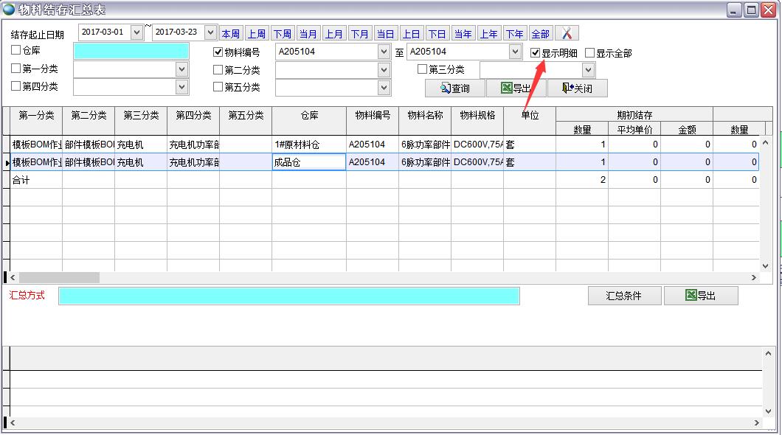Open the start date 2017-03-01 dropdown
The height and width of the screenshot is (435, 782).
(x=136, y=32)
